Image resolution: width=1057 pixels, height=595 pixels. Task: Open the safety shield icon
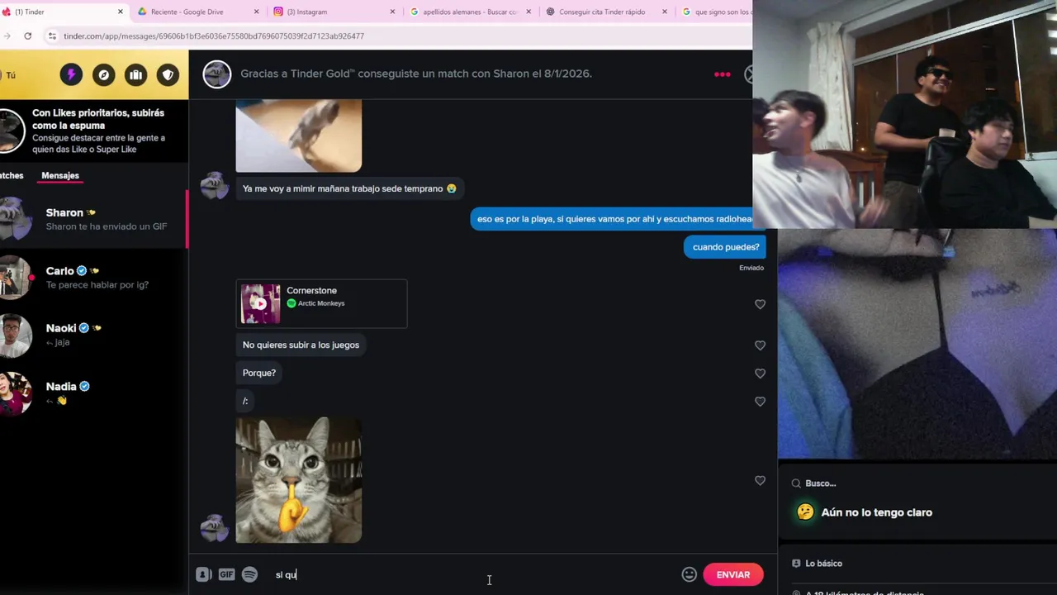(168, 74)
